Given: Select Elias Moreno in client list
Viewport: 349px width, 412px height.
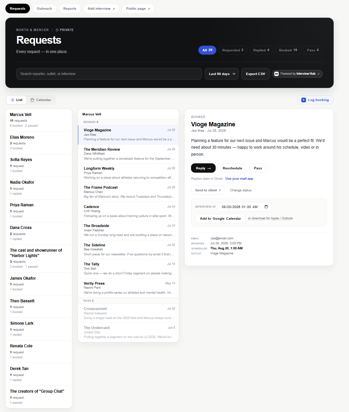Looking at the screenshot, I should [39, 143].
